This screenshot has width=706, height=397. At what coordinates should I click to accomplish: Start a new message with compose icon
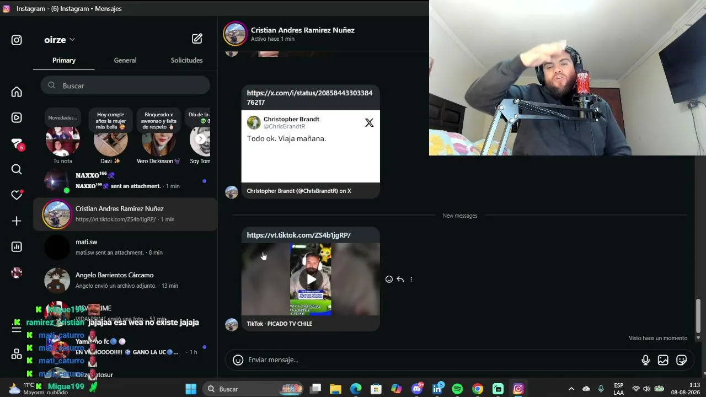[x=197, y=39]
